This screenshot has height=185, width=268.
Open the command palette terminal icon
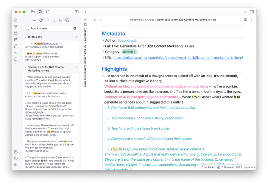tap(16, 53)
